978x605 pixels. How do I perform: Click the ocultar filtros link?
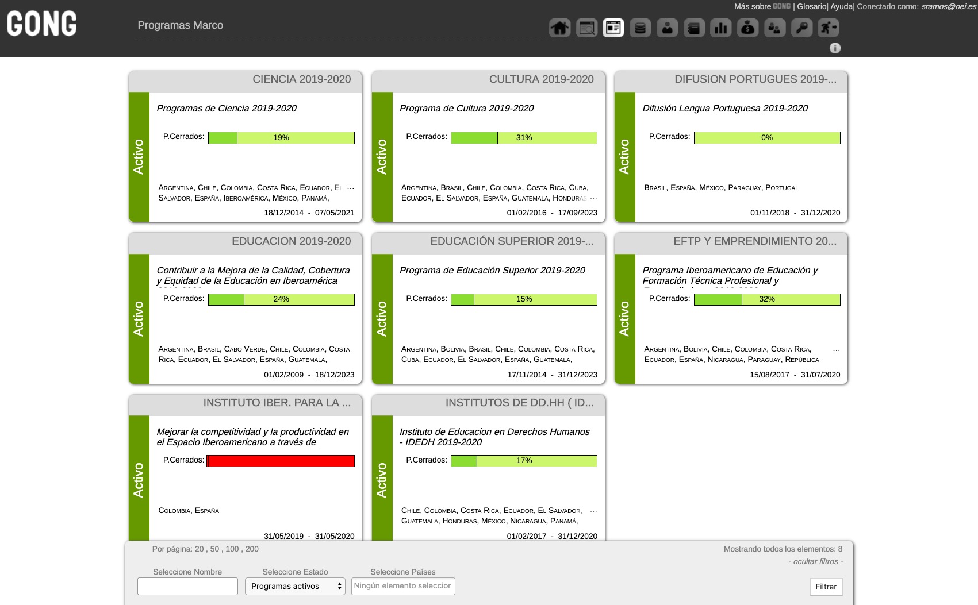[x=815, y=561]
